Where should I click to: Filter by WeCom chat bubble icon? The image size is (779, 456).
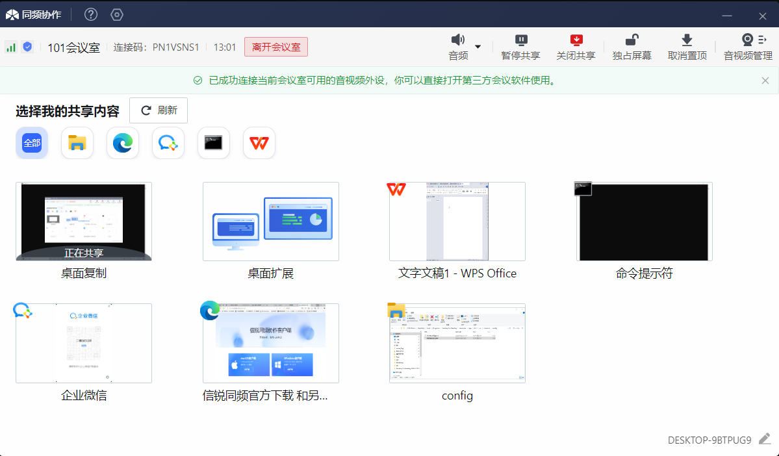[x=168, y=143]
